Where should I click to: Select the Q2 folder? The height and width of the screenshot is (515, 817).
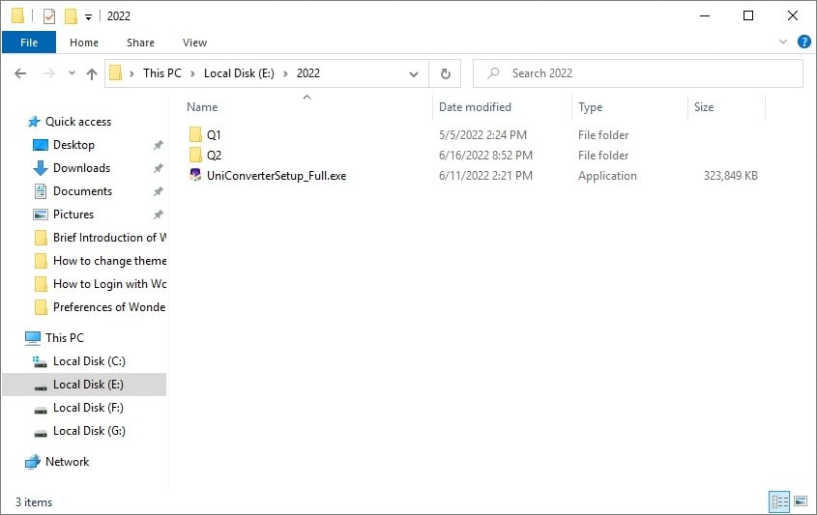click(214, 156)
